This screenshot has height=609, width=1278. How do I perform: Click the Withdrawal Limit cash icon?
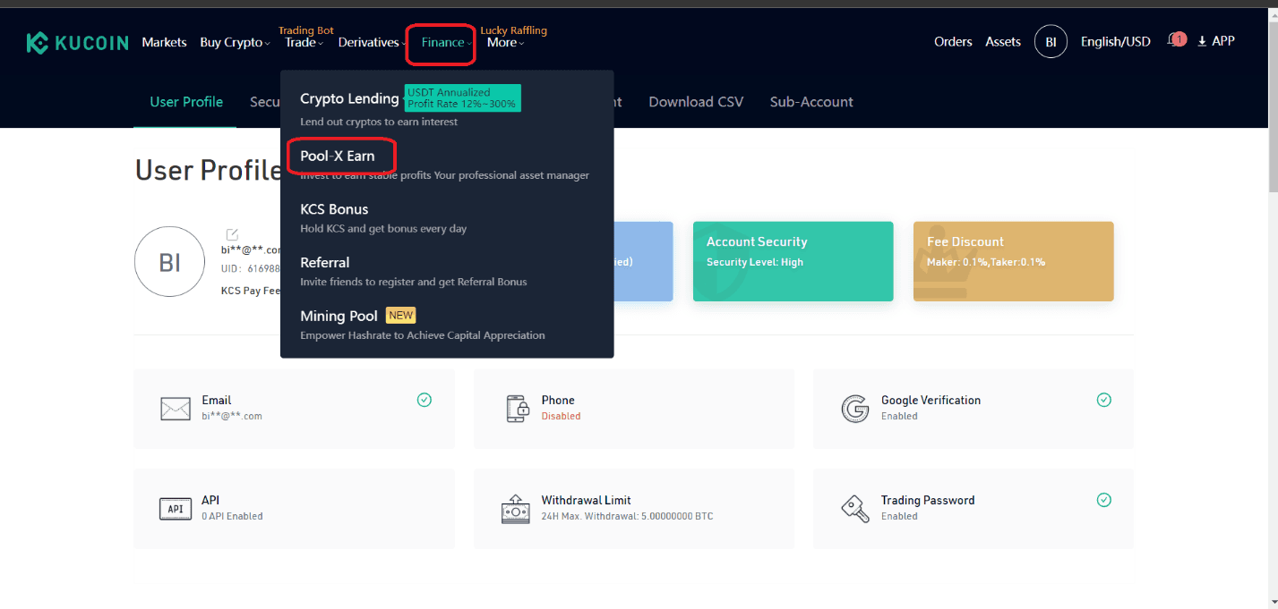(x=516, y=509)
